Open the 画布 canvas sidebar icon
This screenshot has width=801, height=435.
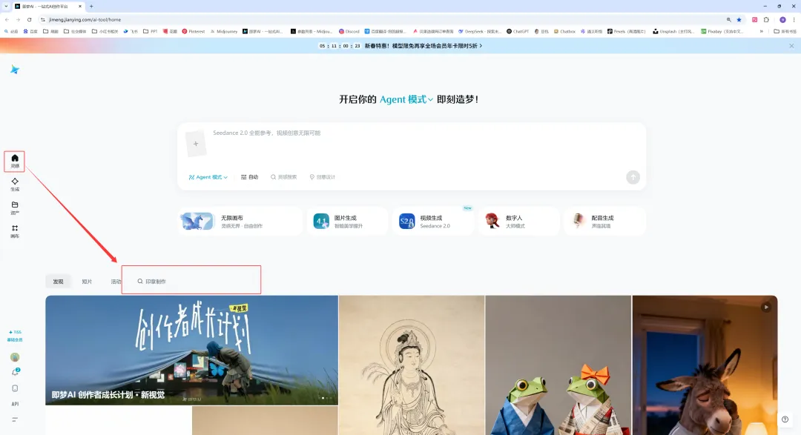pyautogui.click(x=15, y=231)
